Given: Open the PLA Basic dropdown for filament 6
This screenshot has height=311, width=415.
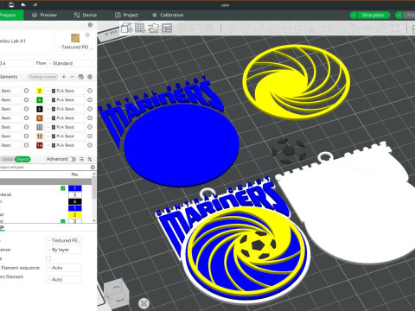Looking at the screenshot, I should [x=66, y=109].
